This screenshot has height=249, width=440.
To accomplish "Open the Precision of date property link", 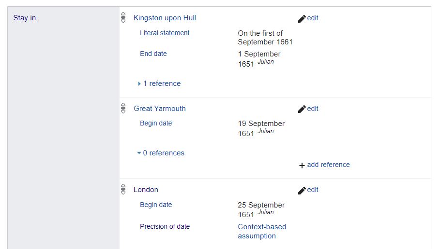I will tap(165, 226).
